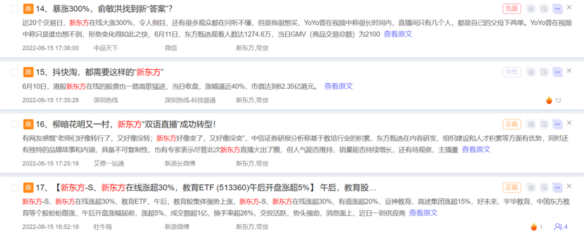Click source name 艾德一站通
This screenshot has height=233, width=584.
[x=109, y=163]
